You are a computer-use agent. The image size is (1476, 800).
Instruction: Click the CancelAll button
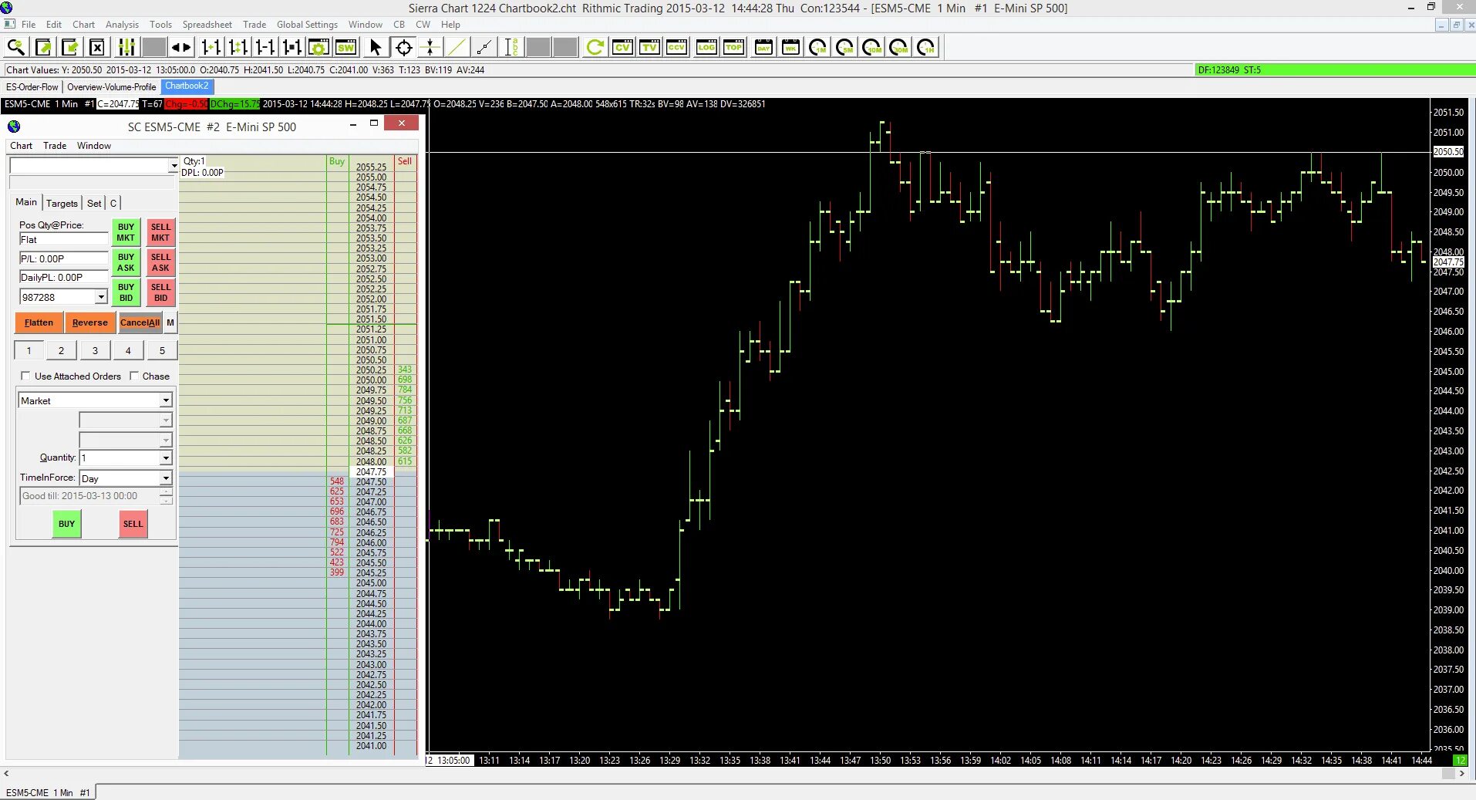pos(140,322)
